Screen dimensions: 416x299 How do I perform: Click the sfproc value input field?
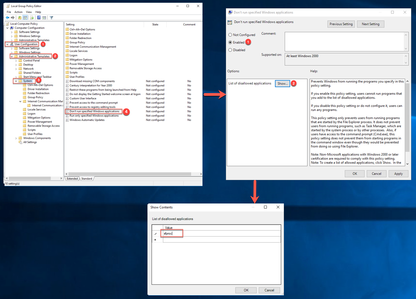[172, 233]
